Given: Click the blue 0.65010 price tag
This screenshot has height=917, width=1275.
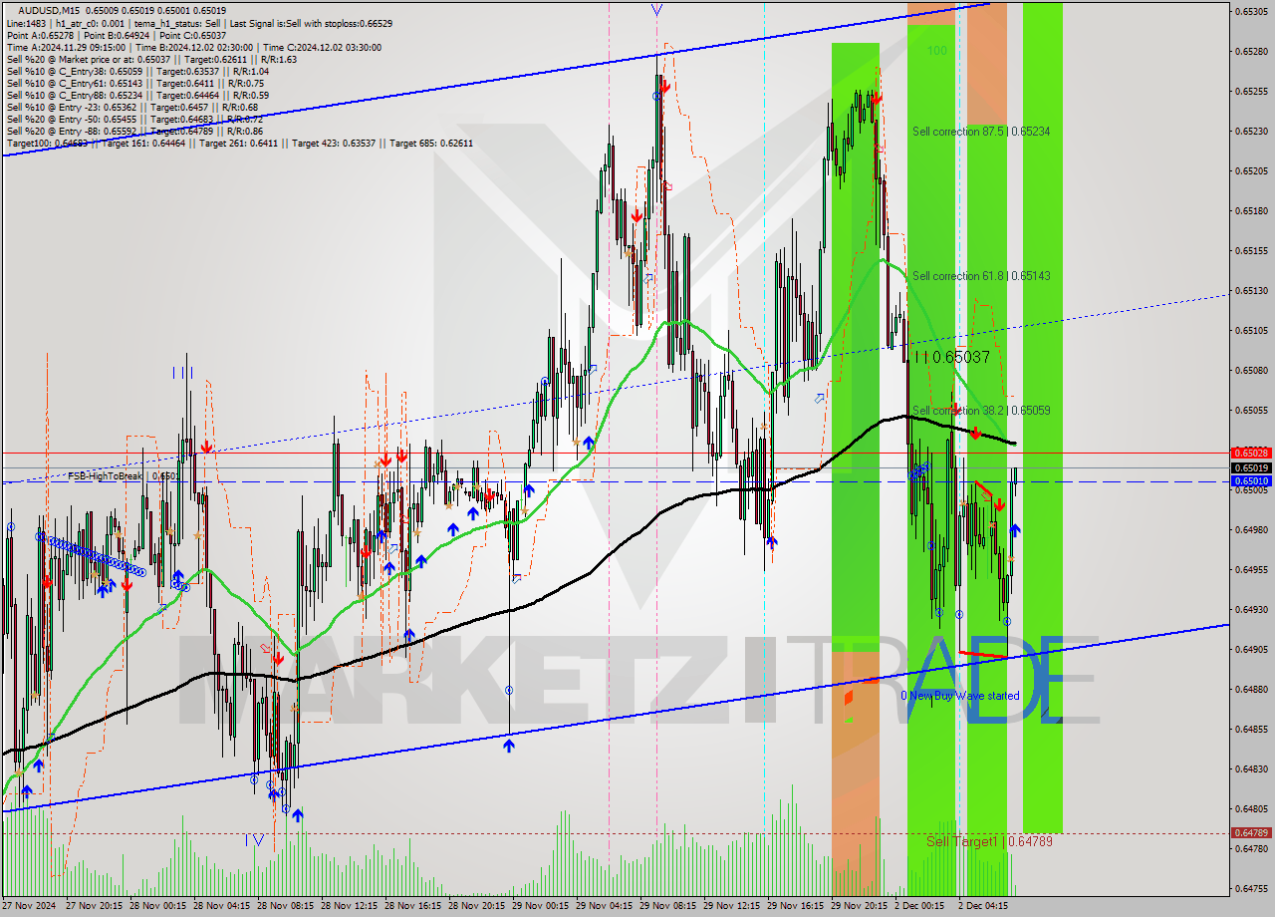Looking at the screenshot, I should coord(1251,480).
